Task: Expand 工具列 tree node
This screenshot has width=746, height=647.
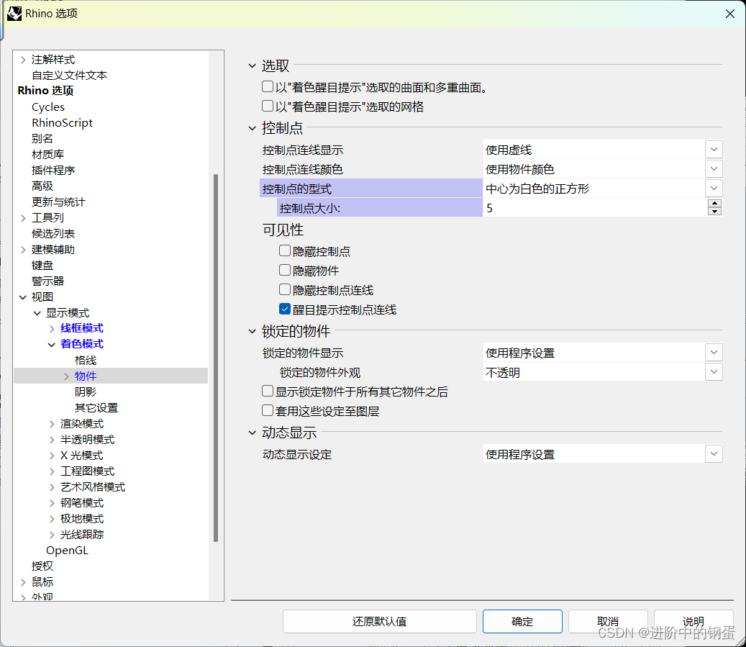Action: pos(23,218)
